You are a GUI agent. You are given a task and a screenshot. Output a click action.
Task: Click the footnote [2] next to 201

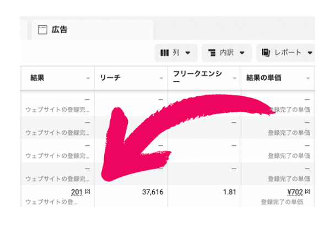pyautogui.click(x=88, y=192)
